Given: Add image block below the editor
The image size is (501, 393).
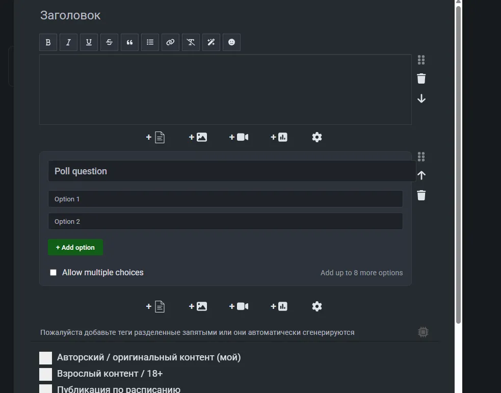Looking at the screenshot, I should point(198,137).
